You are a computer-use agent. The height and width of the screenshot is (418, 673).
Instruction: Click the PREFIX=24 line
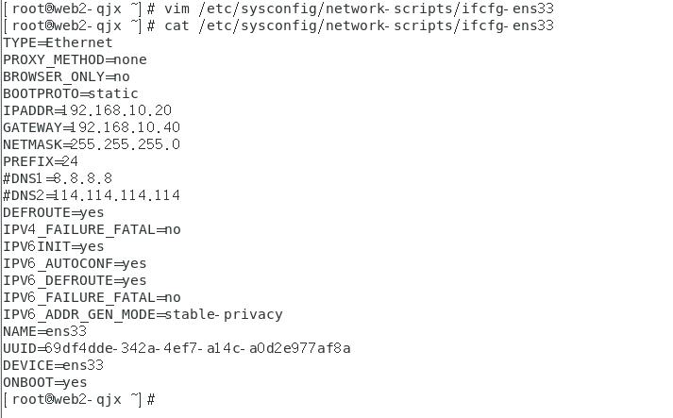pos(41,161)
